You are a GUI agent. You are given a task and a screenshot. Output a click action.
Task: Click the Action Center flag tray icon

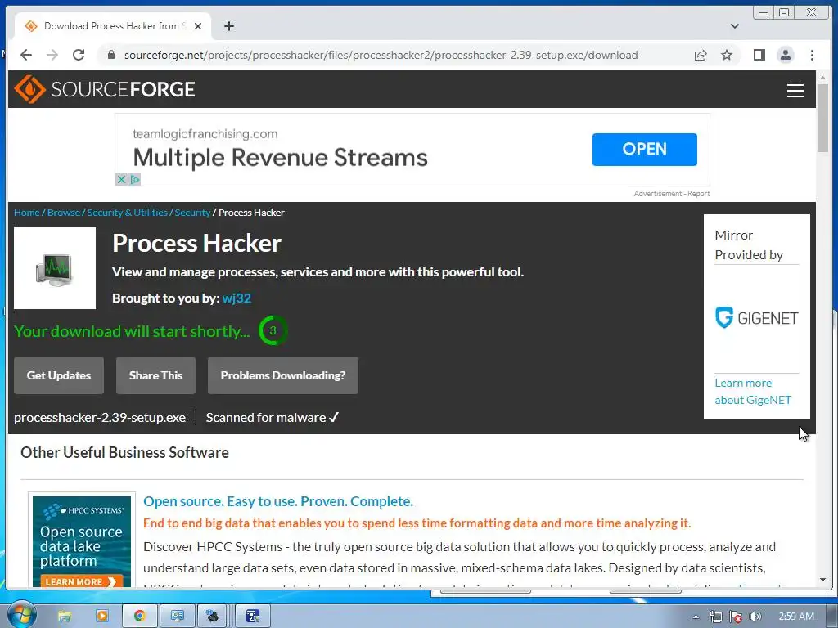[736, 617]
